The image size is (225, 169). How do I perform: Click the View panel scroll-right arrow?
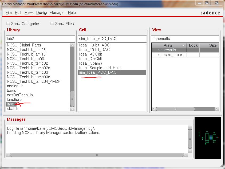216,109
